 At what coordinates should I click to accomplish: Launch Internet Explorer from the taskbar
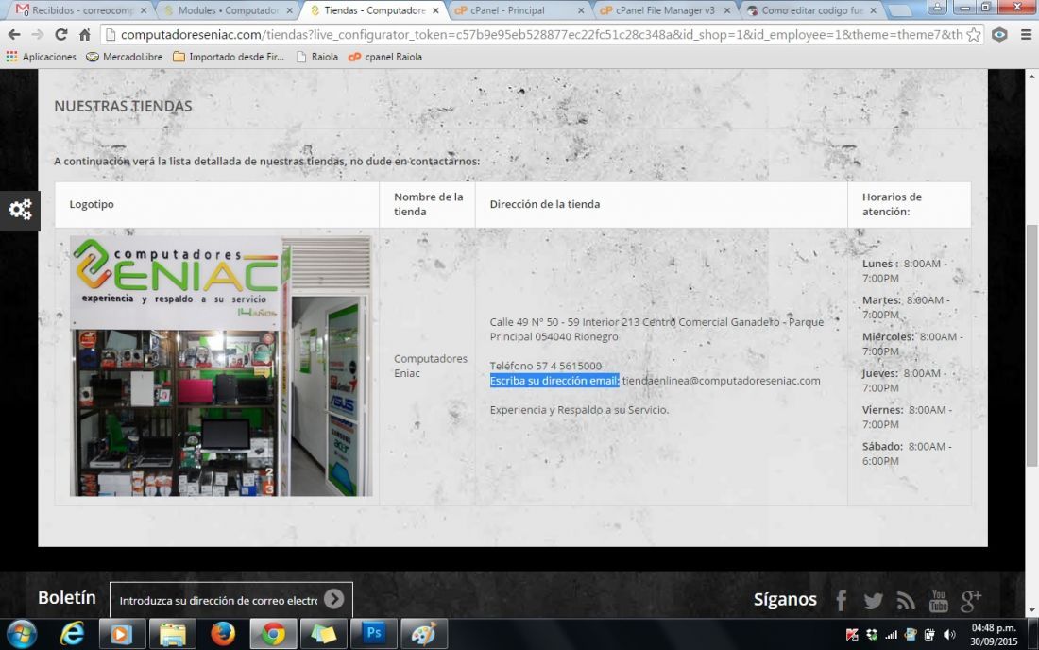pyautogui.click(x=72, y=634)
